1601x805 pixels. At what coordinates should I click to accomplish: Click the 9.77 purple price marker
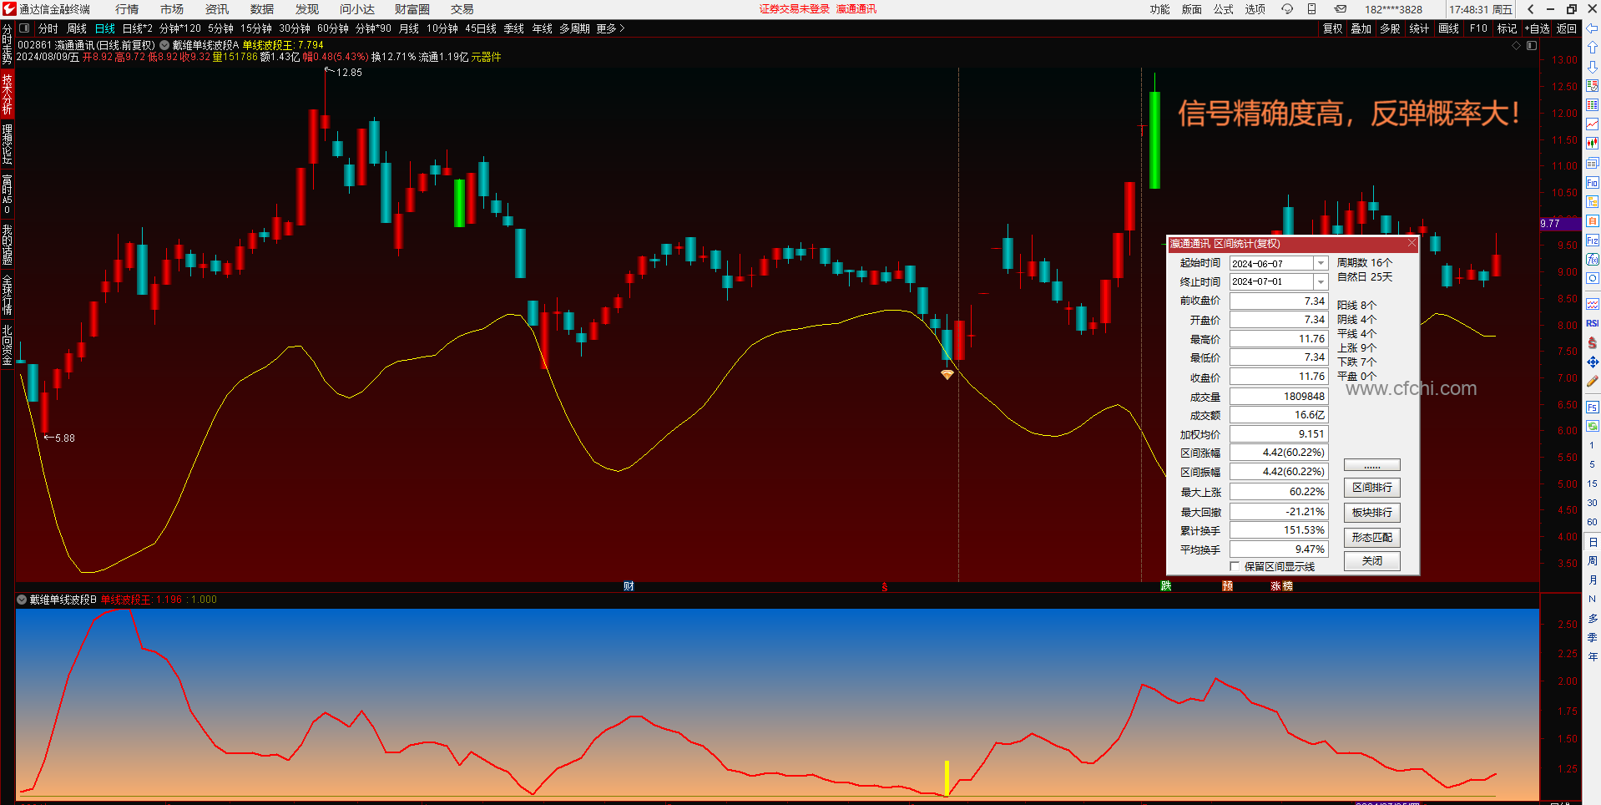pyautogui.click(x=1559, y=224)
